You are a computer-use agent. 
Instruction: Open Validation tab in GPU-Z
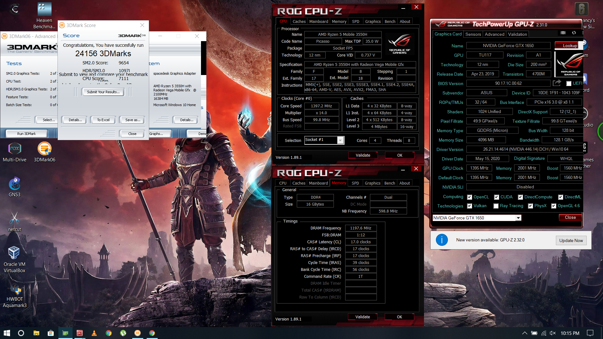[517, 34]
